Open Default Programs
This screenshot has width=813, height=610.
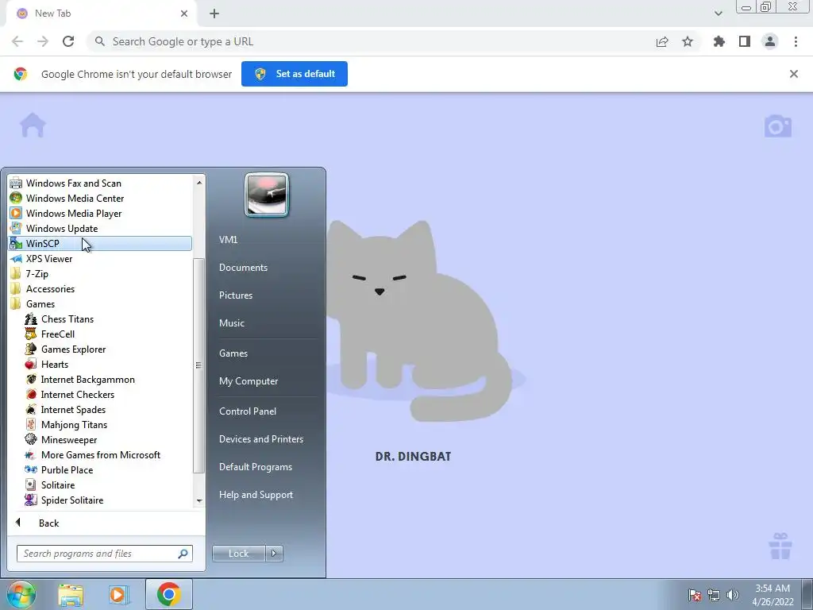pyautogui.click(x=255, y=467)
